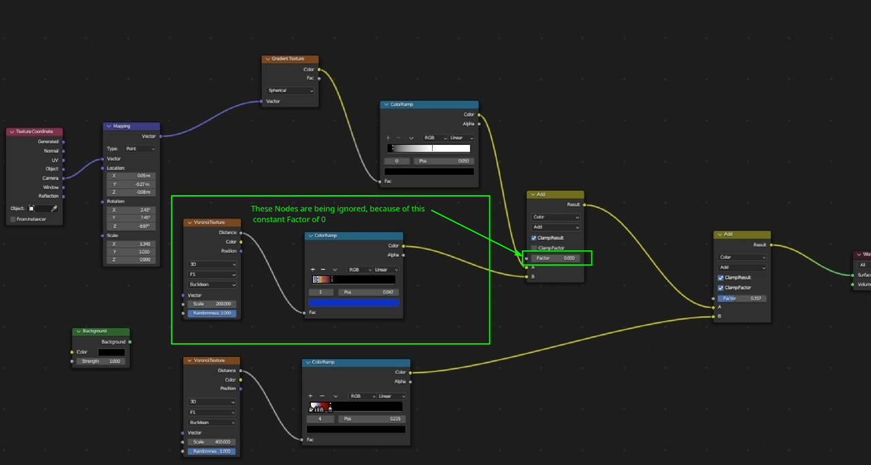Viewport: 871px width, 465px height.
Task: Click the Mapping Location X 0.05 m field
Action: pyautogui.click(x=132, y=175)
